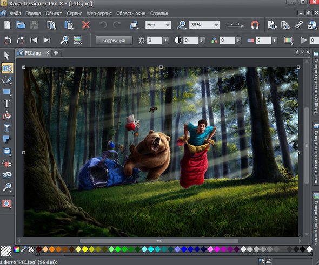Select the Text tool
The width and height of the screenshot is (319, 265).
[6, 104]
